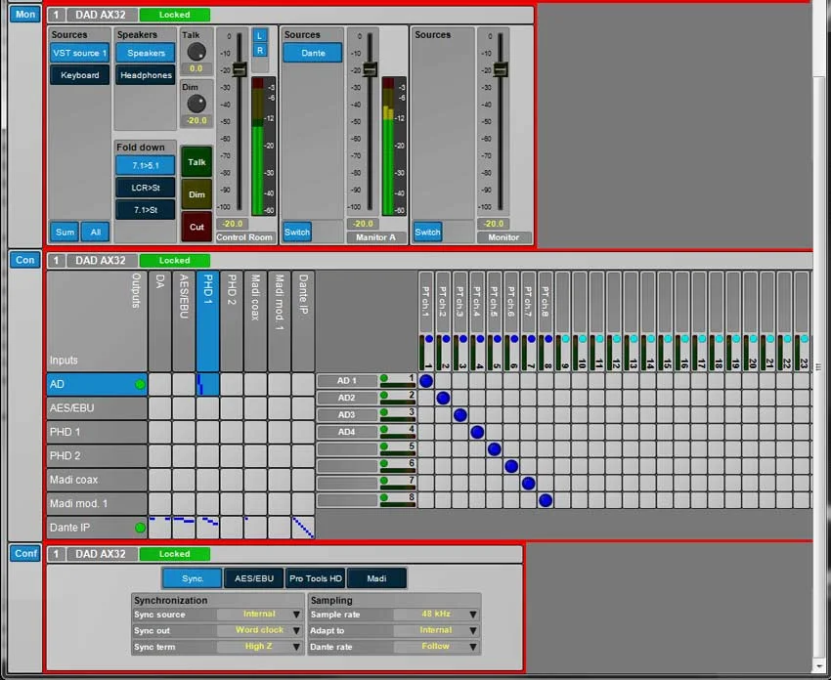Viewport: 831px width, 680px height.
Task: Turn the Talk level knob
Action: click(x=197, y=52)
